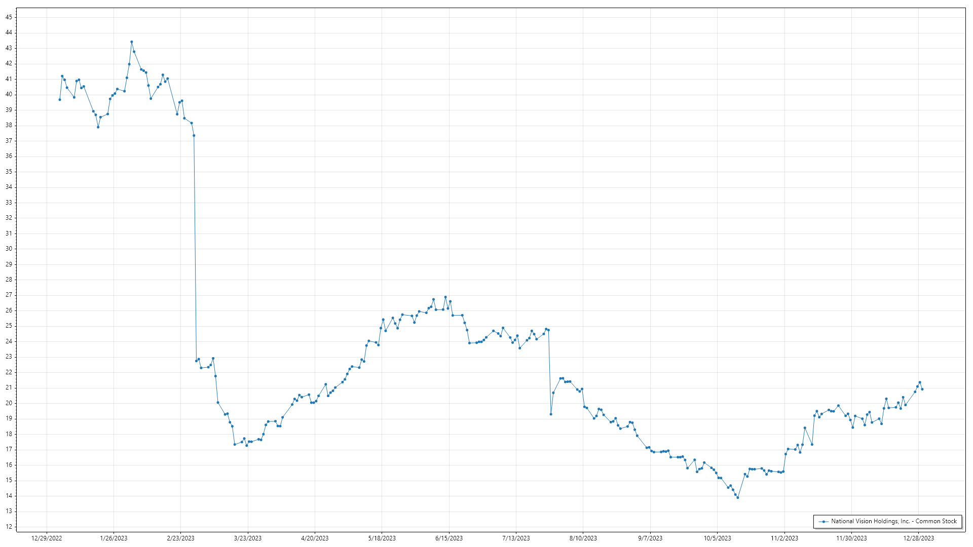The width and height of the screenshot is (973, 547).
Task: Click the National Vision Holdings legend label
Action: tap(893, 521)
